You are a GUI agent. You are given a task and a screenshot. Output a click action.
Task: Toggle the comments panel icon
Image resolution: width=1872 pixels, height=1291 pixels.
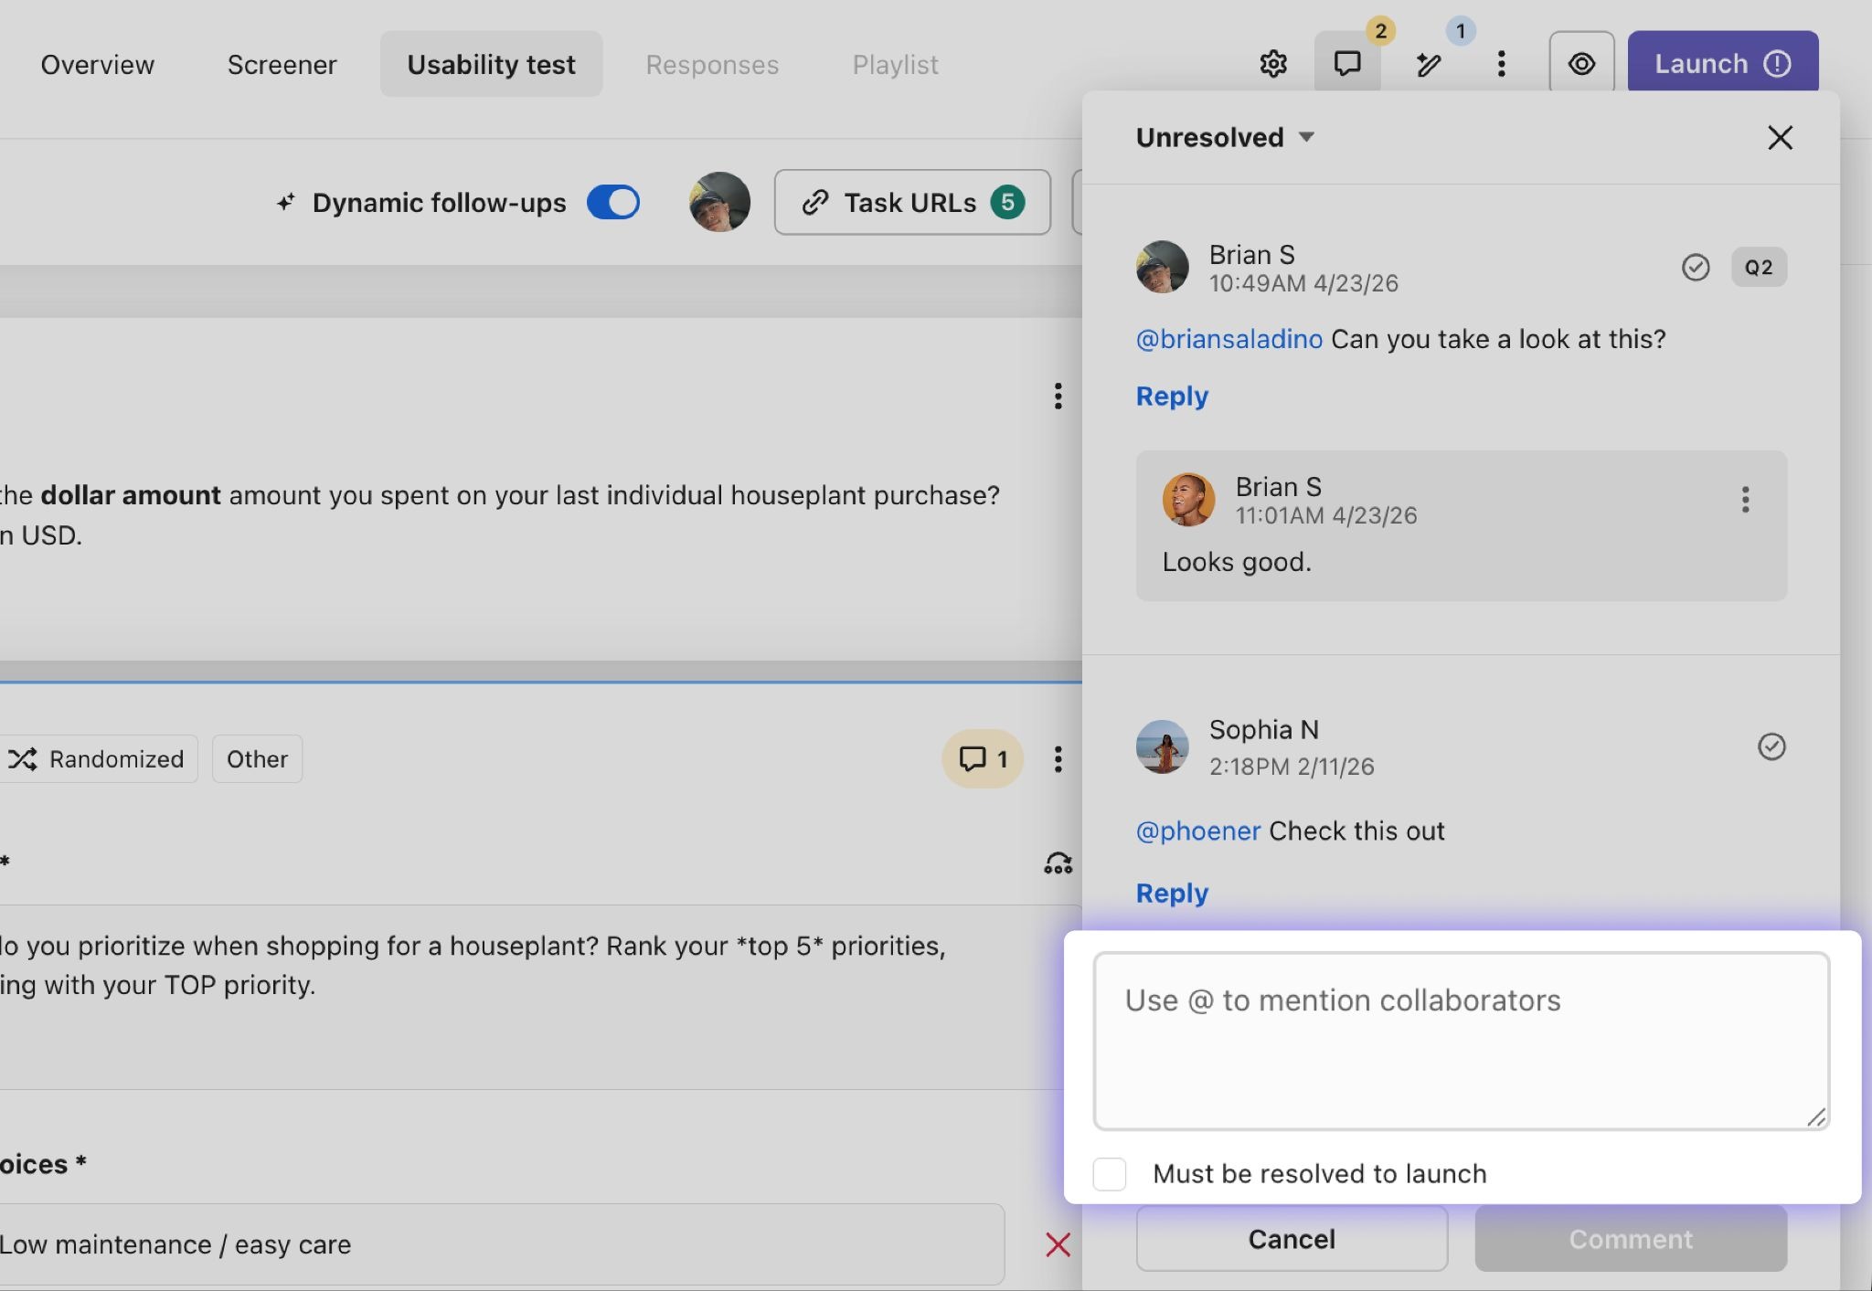click(x=1346, y=64)
